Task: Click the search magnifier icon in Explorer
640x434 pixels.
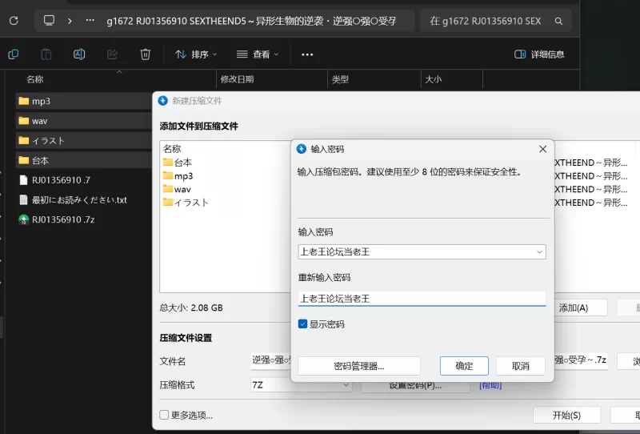Action: (x=558, y=21)
